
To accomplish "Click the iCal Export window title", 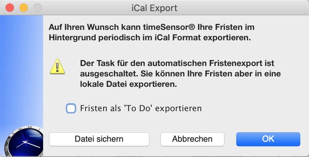I will (x=154, y=8).
